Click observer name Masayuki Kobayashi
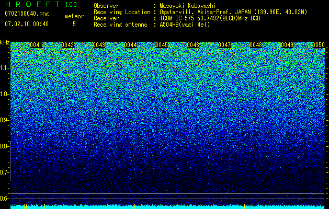The height and width of the screenshot is (209, 329). pyautogui.click(x=188, y=6)
